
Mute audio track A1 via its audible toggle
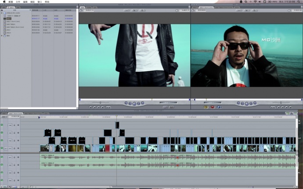[x=2, y=157]
